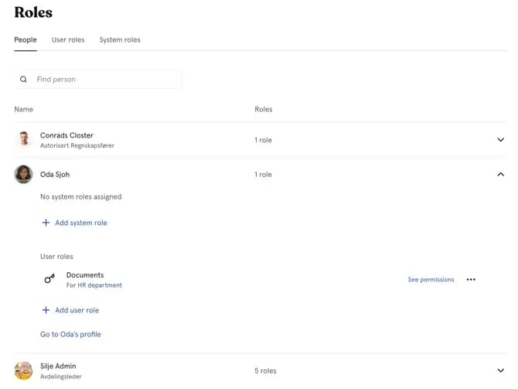The image size is (518, 389).
Task: Click the '5 roles' count for Silje
Action: pos(265,370)
